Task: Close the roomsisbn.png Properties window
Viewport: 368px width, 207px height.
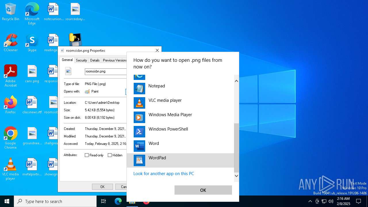Action: (157, 50)
